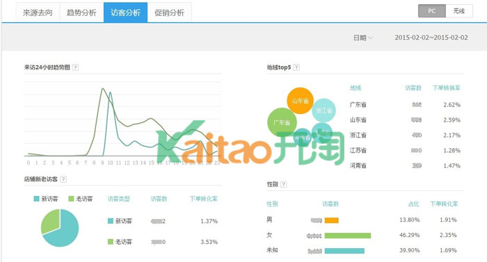Click the 2.59% conversion value

[x=452, y=120]
